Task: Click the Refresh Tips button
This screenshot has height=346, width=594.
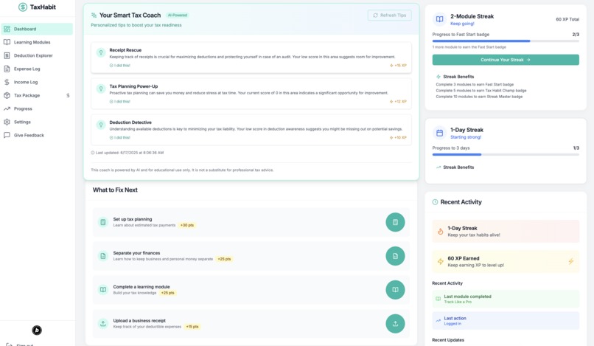Action: [389, 15]
